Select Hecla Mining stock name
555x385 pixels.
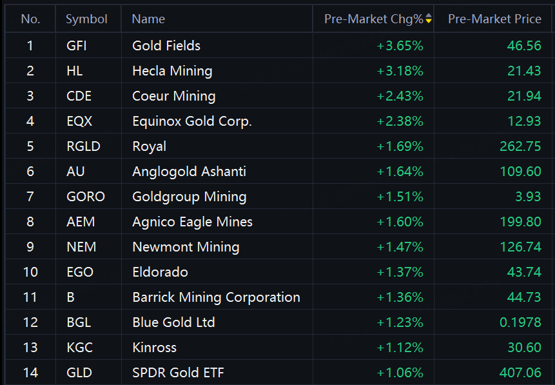point(172,71)
